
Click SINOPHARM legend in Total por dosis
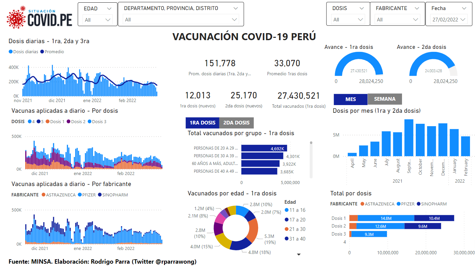[x=432, y=204]
